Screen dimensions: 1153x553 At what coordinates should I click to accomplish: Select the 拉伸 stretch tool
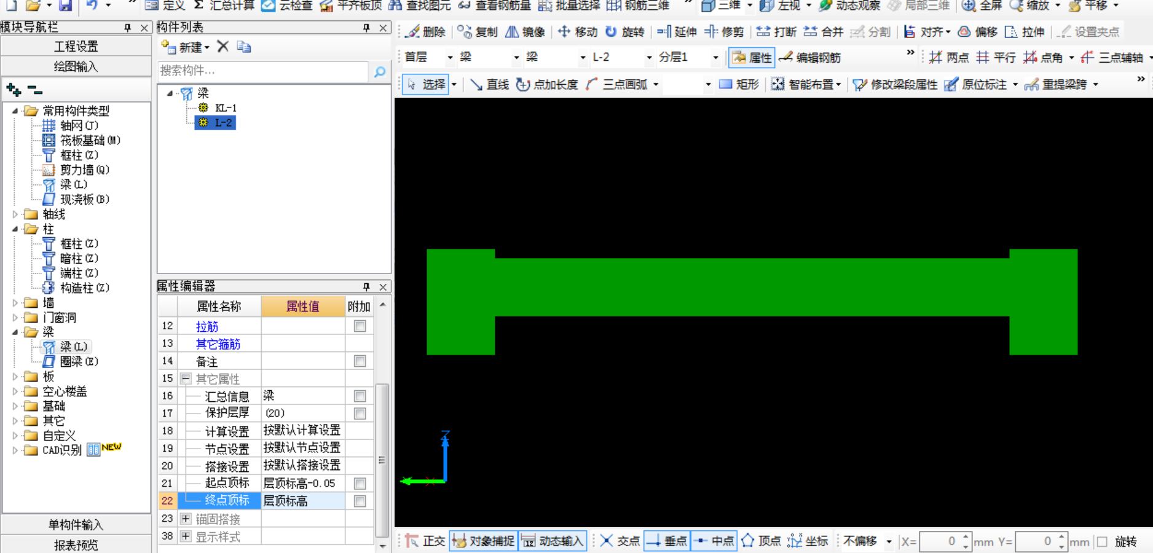(x=1025, y=32)
